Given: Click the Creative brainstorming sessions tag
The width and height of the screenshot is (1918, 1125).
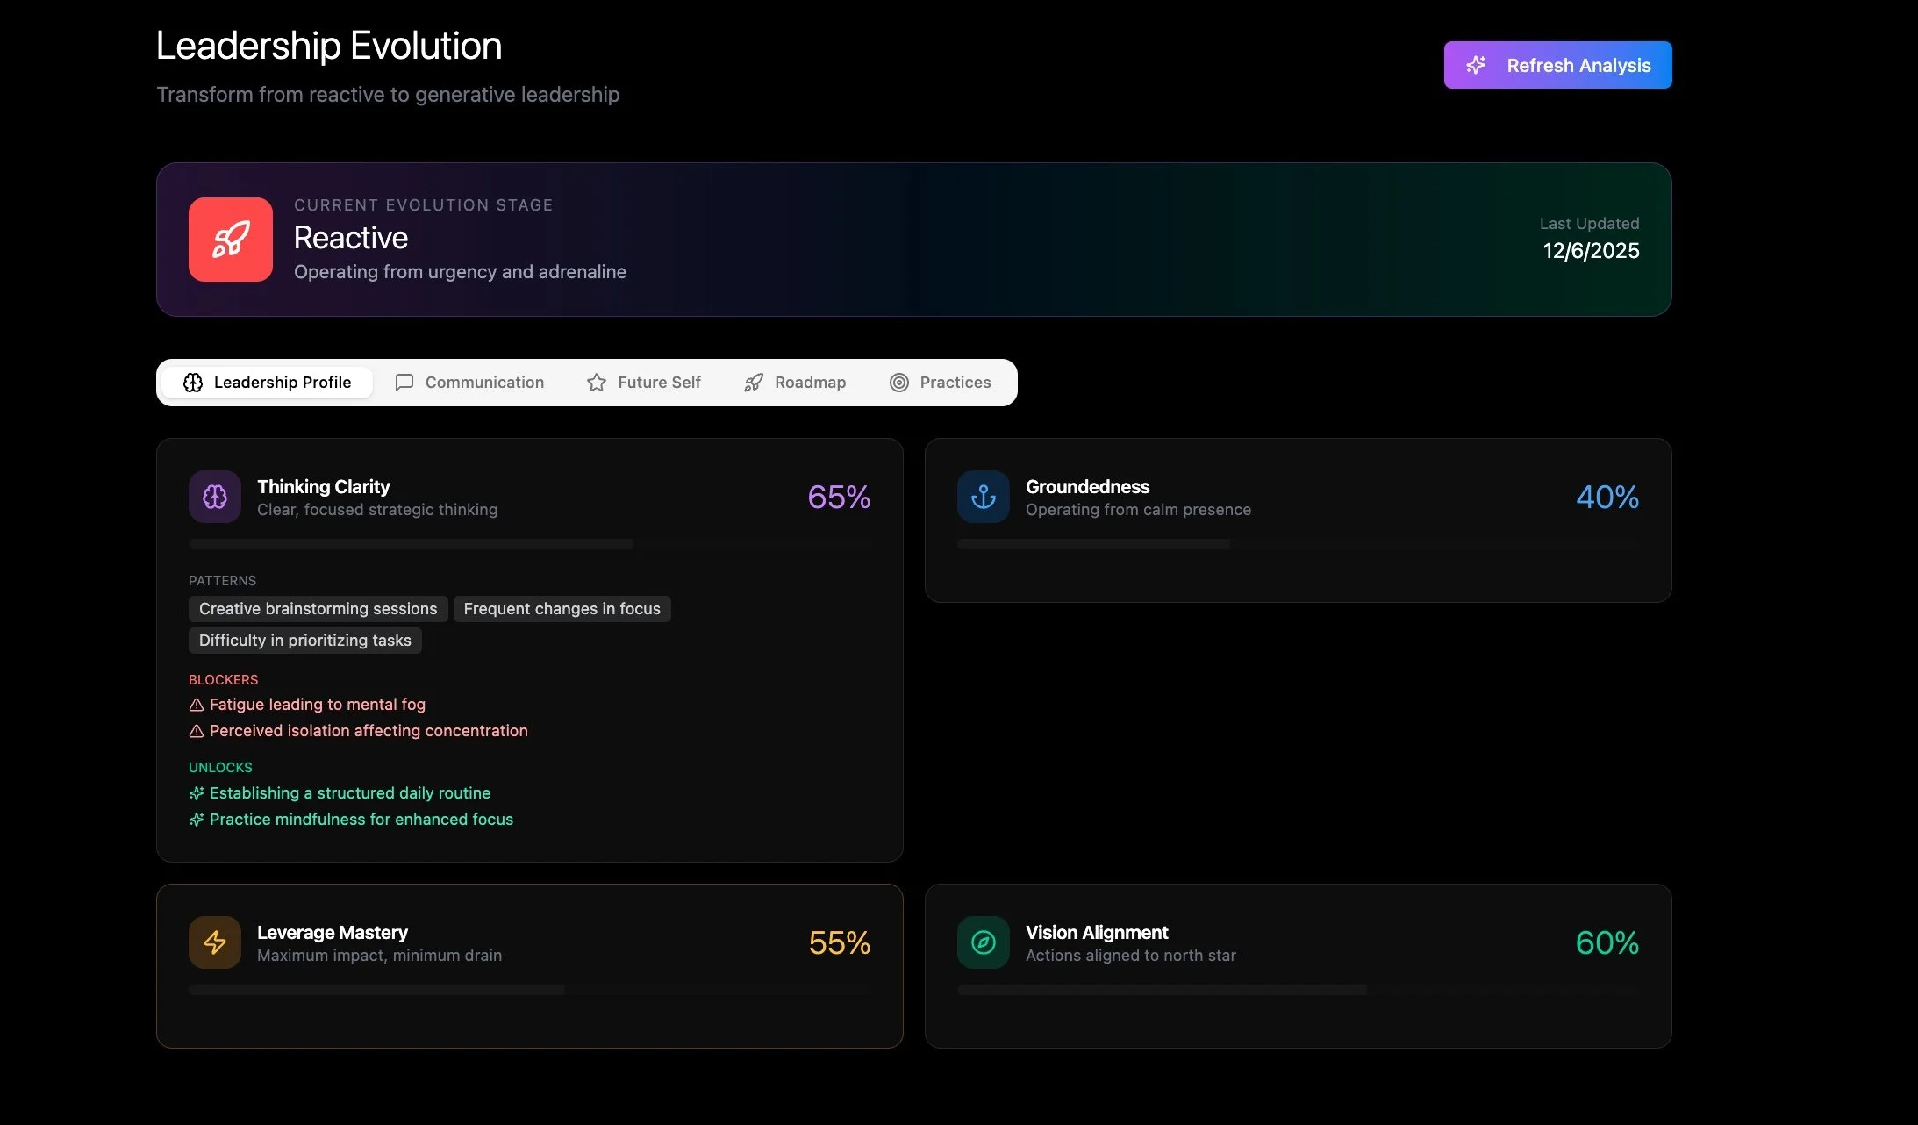Looking at the screenshot, I should 318,609.
